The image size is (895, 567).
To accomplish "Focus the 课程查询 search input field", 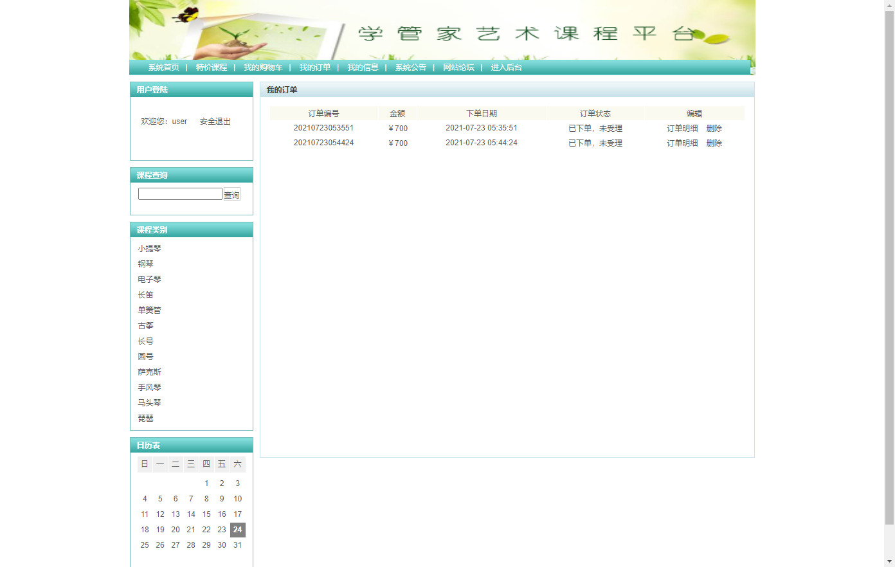I will [180, 194].
